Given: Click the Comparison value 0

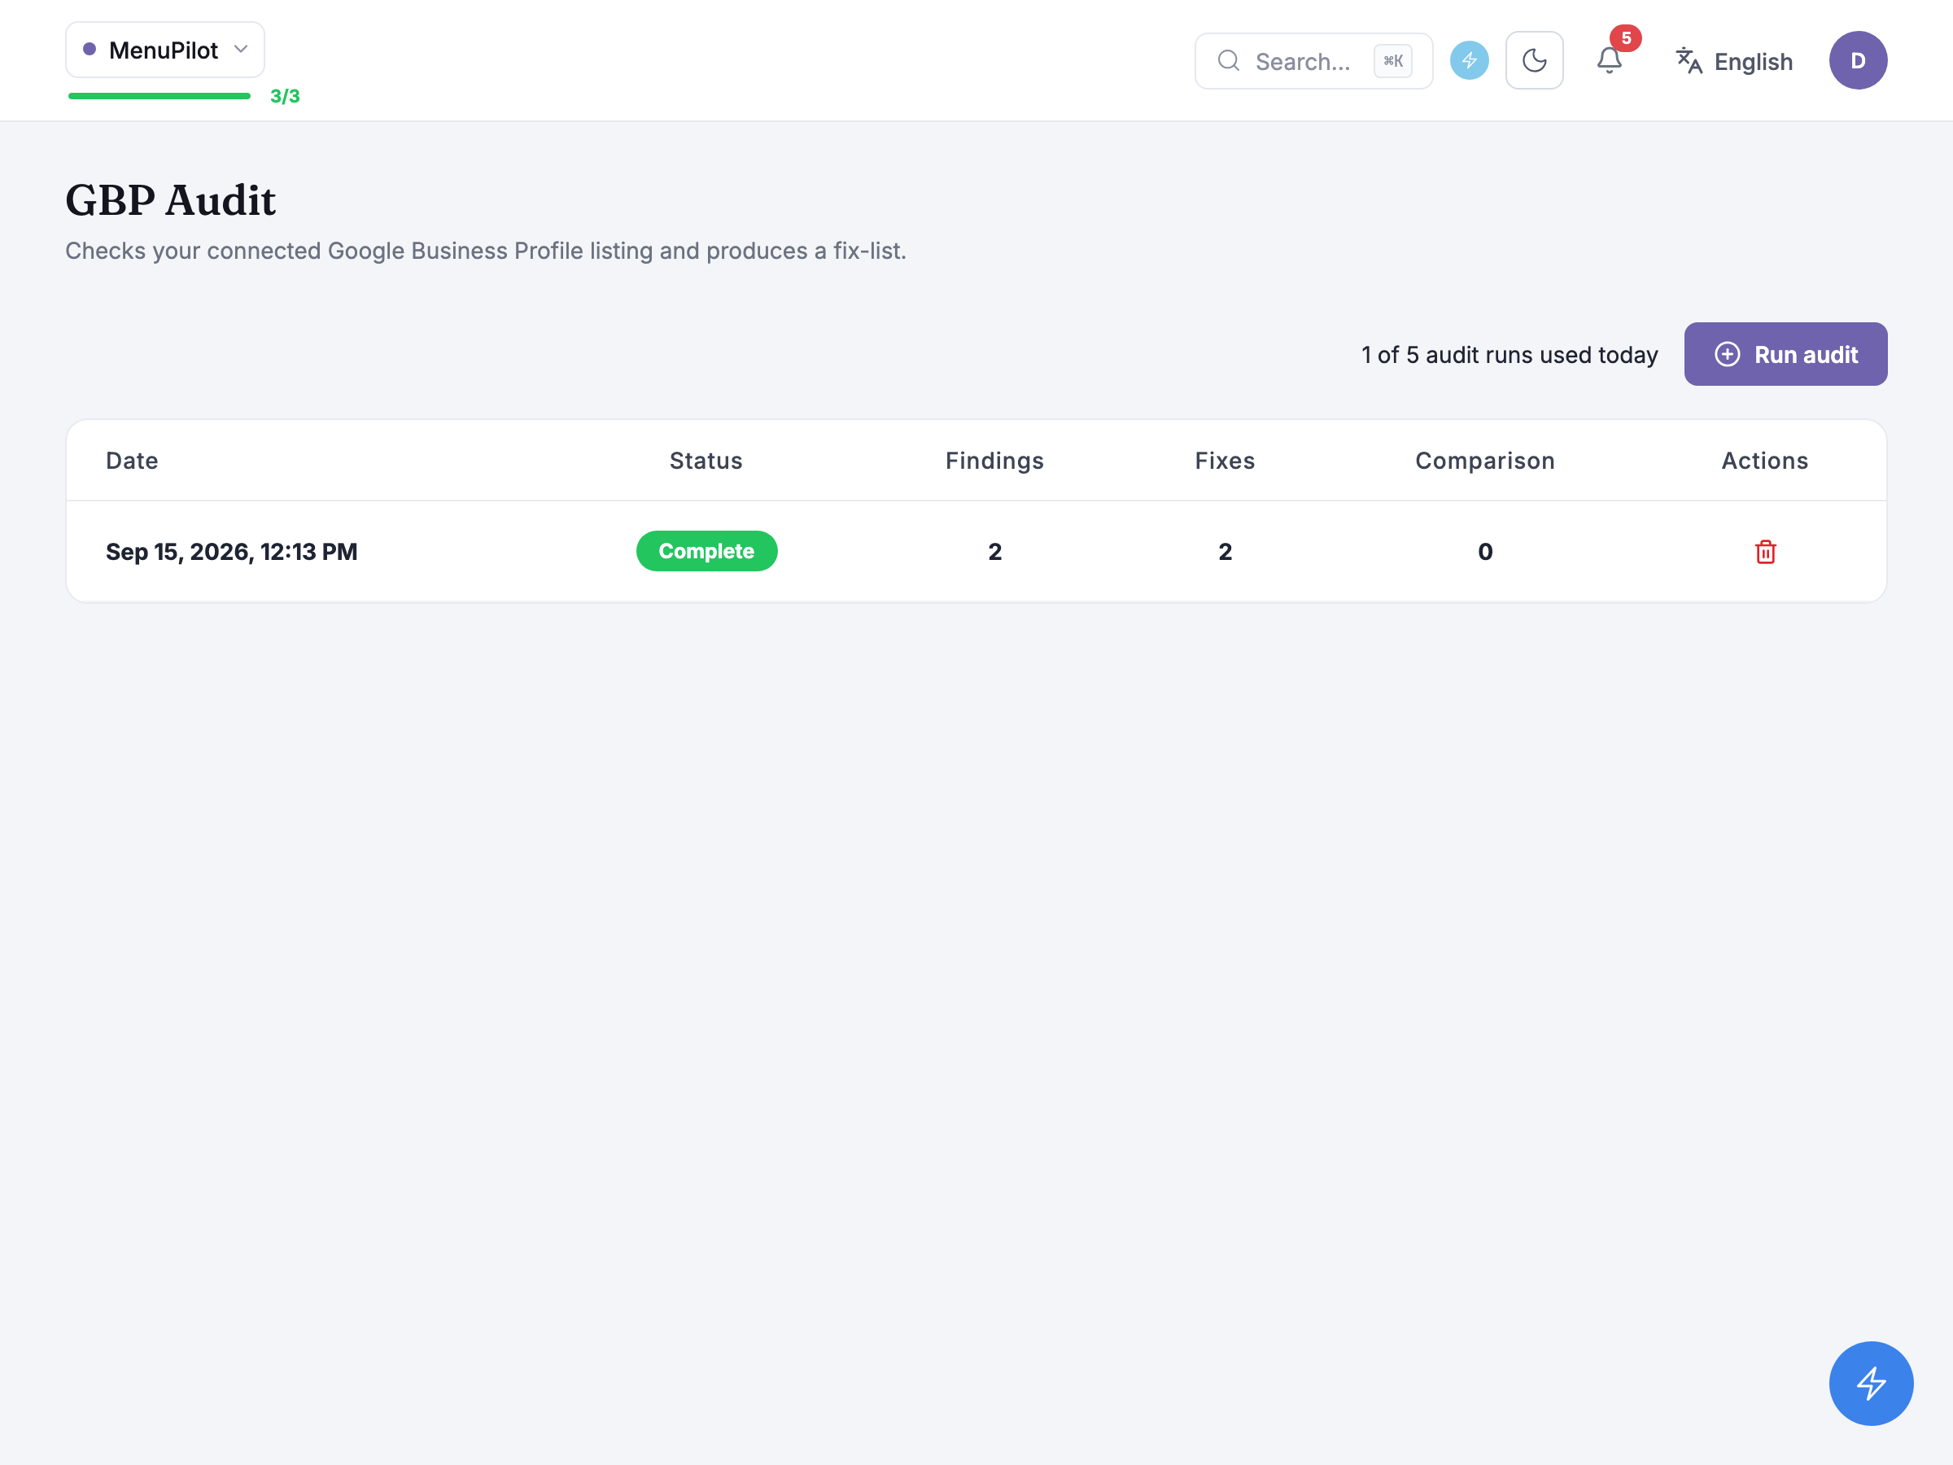Looking at the screenshot, I should (1485, 552).
